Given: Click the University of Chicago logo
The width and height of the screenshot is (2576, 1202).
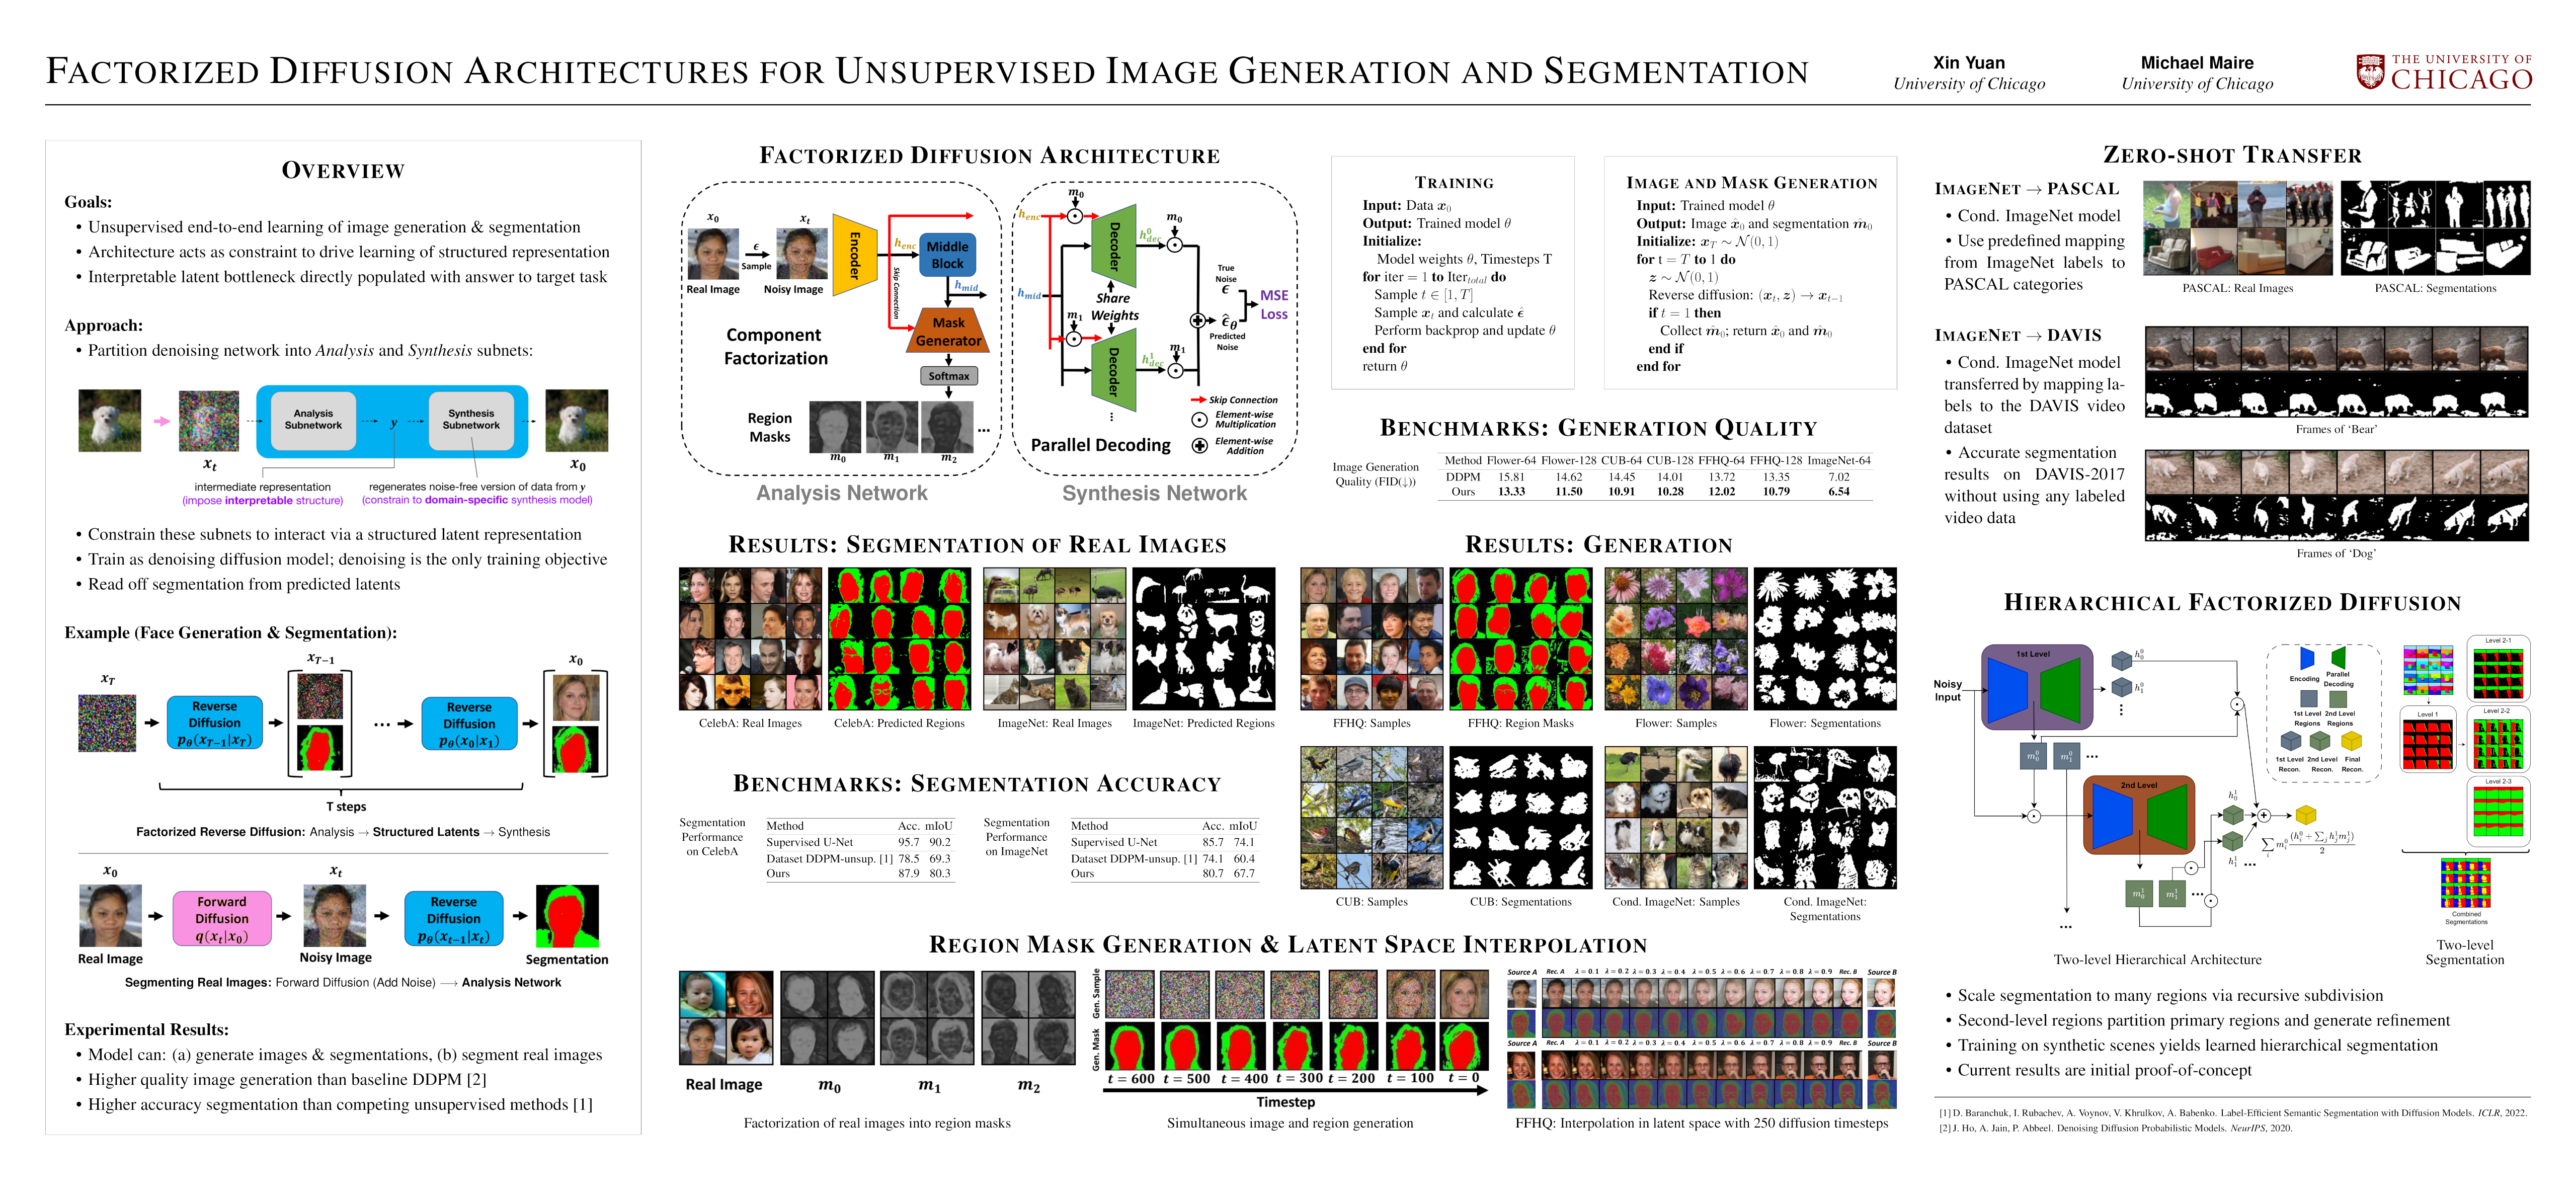Looking at the screenshot, I should pyautogui.click(x=2443, y=72).
